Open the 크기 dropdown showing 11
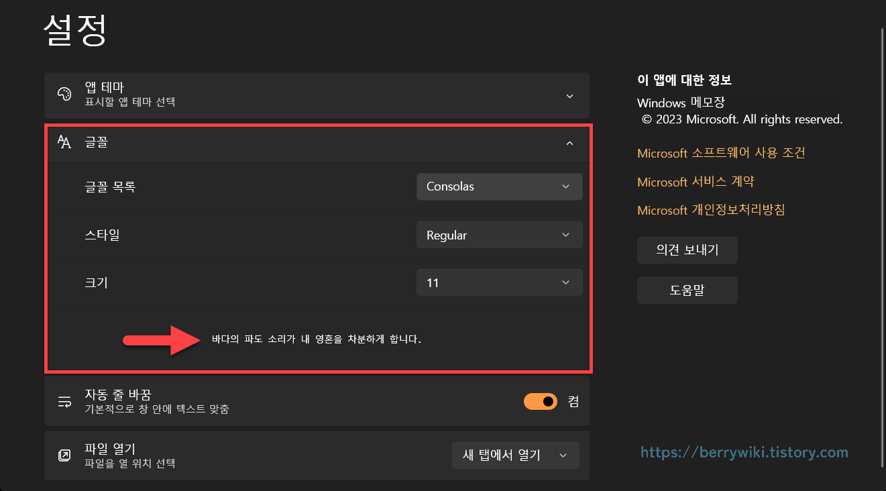Screen dimensions: 886x491 coord(499,282)
